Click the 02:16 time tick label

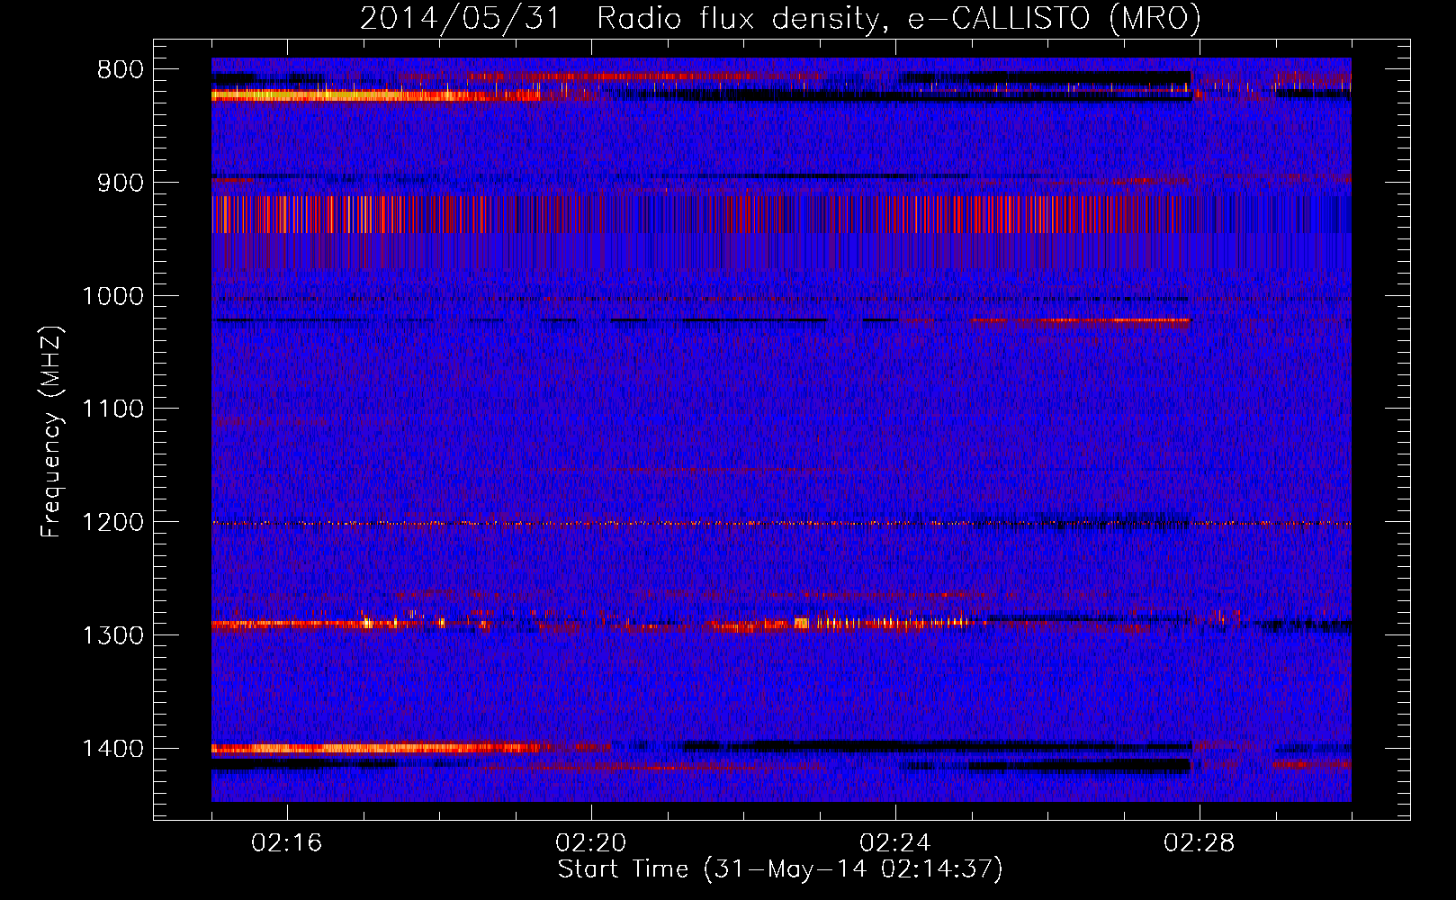click(x=287, y=843)
